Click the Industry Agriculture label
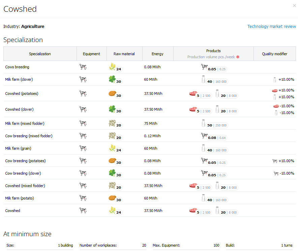This screenshot has height=252, width=298. tap(24, 26)
